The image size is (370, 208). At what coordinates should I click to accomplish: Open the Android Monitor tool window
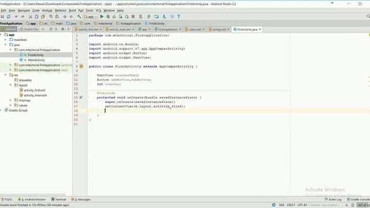[32, 199]
